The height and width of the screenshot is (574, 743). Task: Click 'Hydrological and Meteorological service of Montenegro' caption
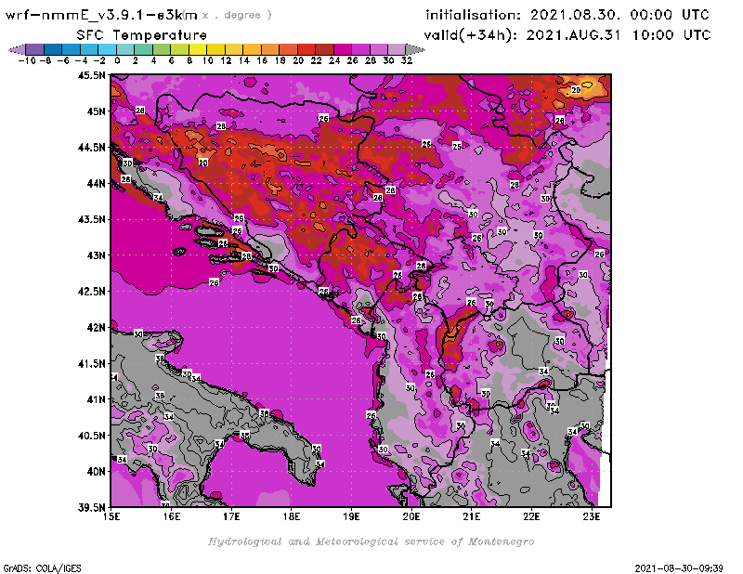pyautogui.click(x=371, y=541)
